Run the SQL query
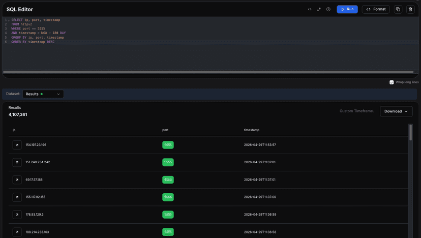421x238 pixels. click(x=347, y=9)
